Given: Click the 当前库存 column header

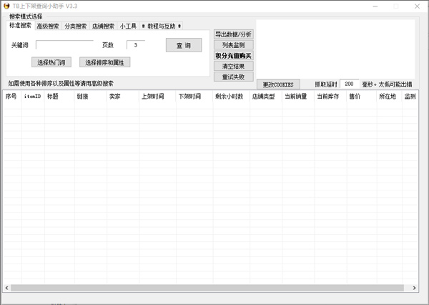Looking at the screenshot, I should 330,96.
